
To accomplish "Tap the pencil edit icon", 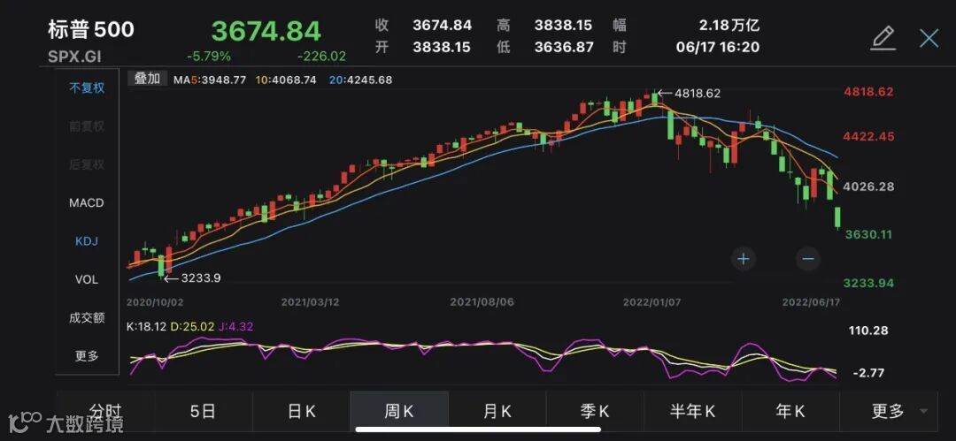I will coord(883,38).
